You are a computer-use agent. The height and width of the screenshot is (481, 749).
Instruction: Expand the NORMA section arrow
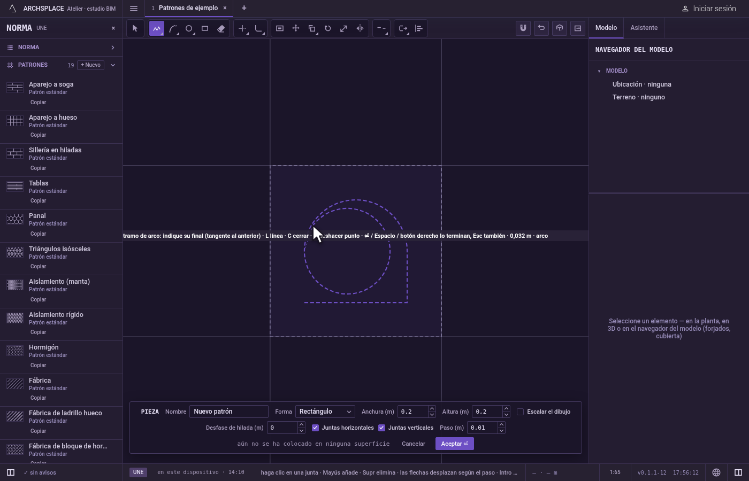113,48
